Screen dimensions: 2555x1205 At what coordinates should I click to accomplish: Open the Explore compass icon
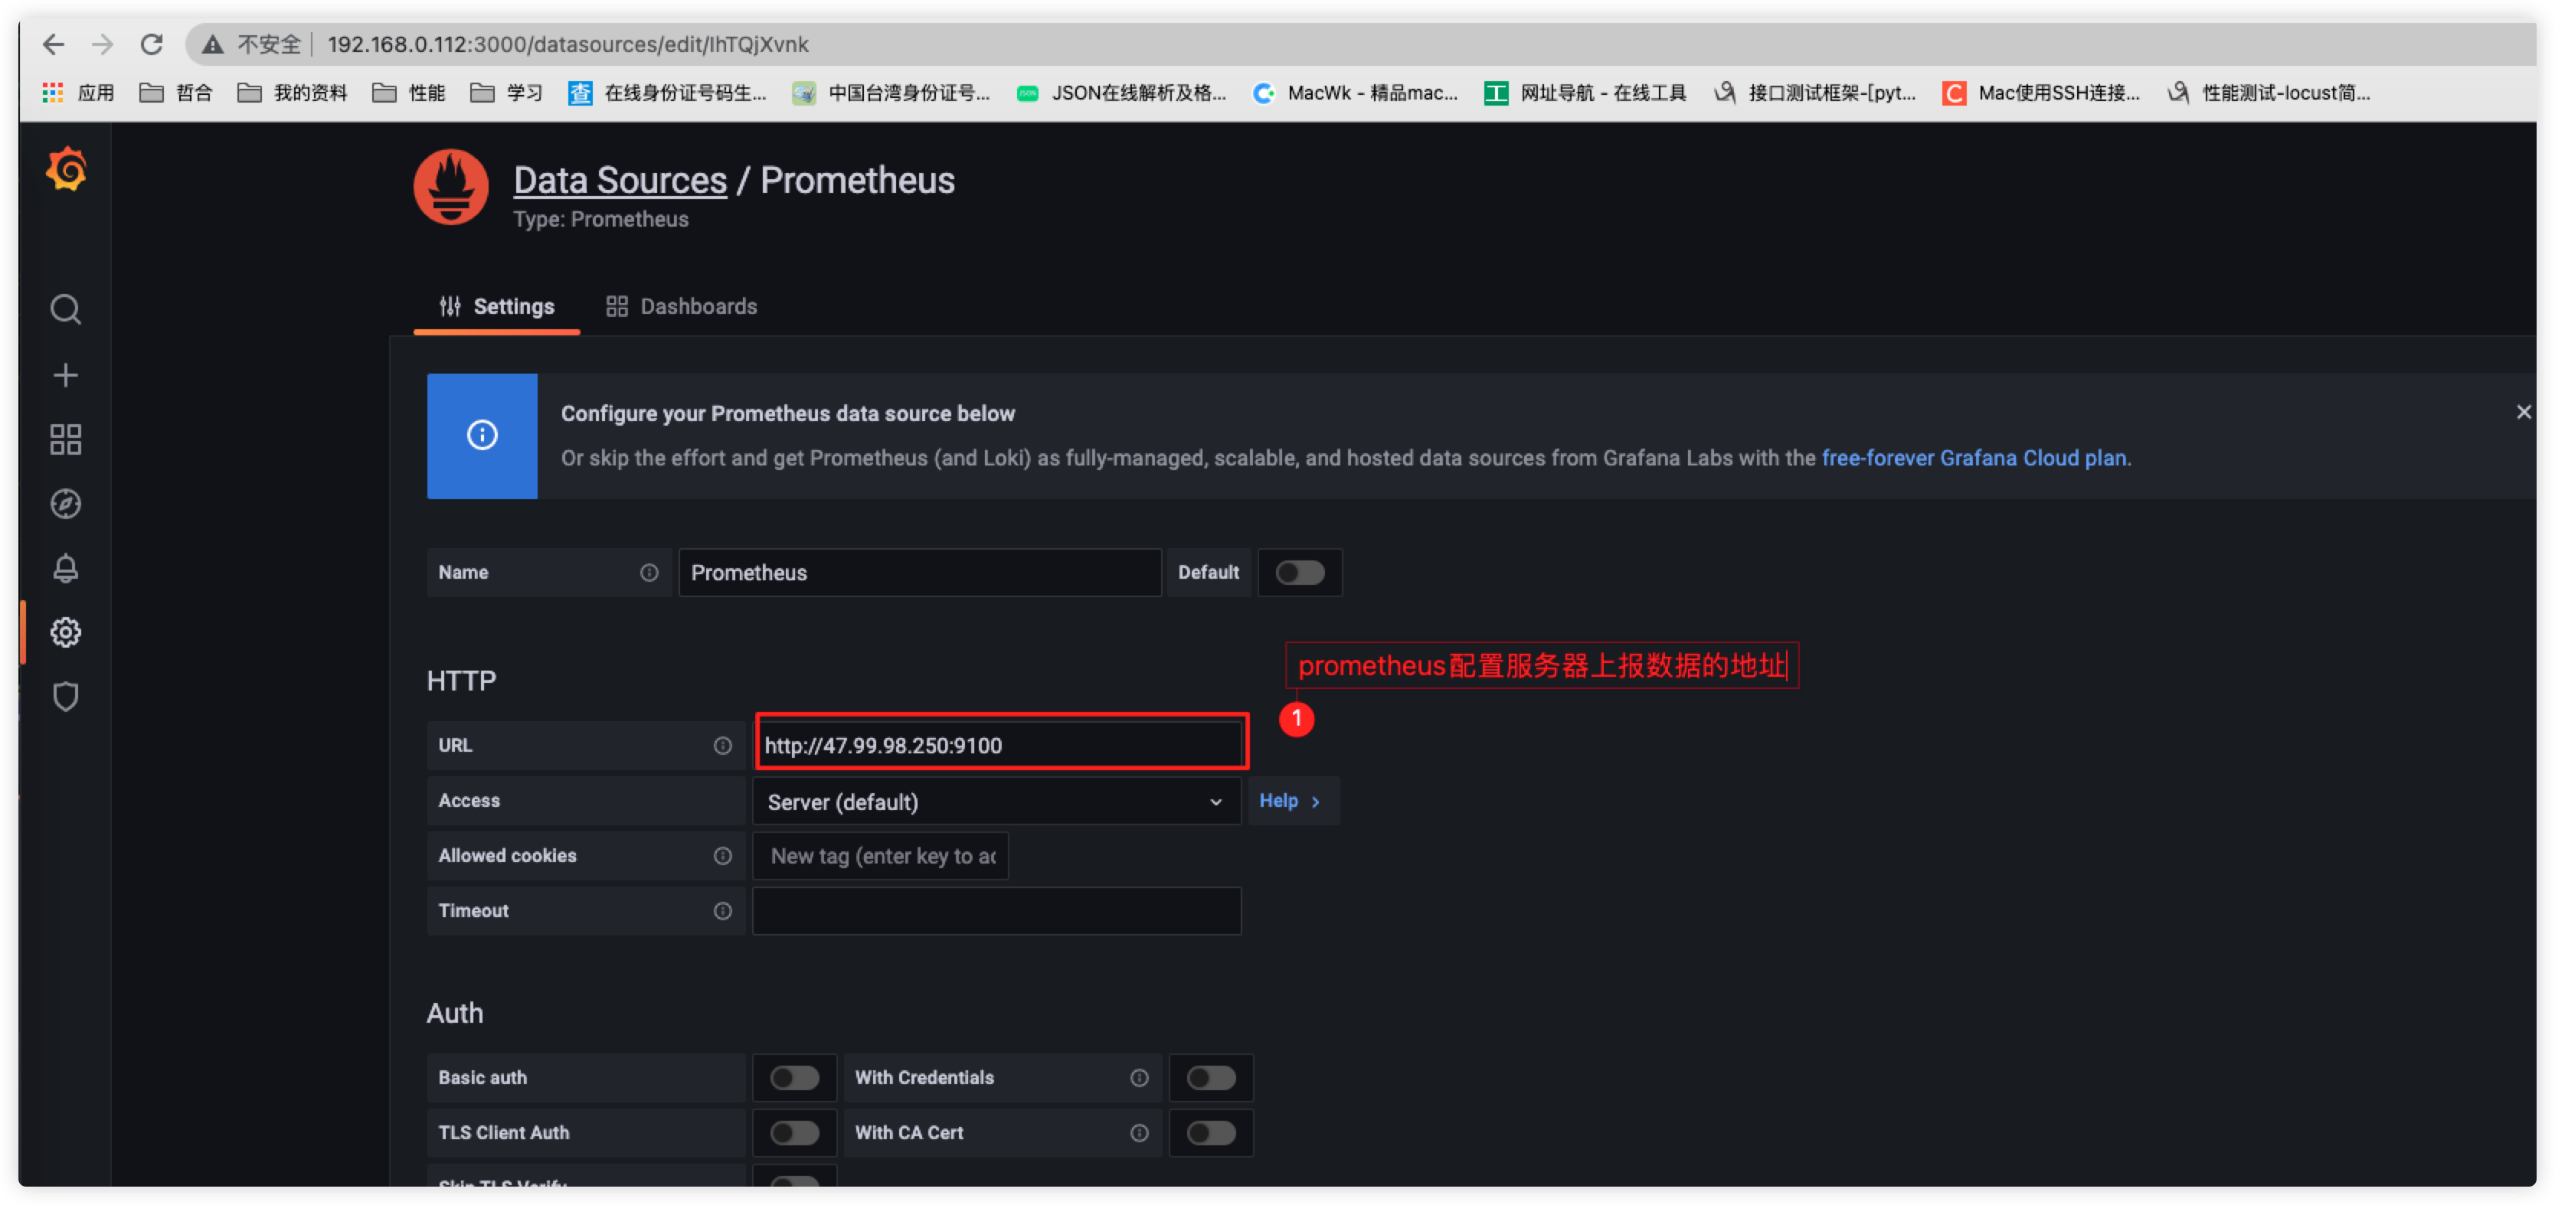coord(65,504)
